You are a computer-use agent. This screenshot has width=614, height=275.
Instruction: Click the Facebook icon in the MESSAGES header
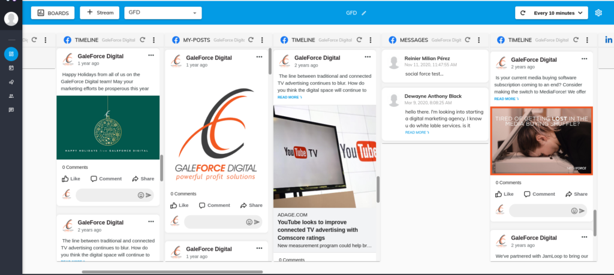click(392, 40)
